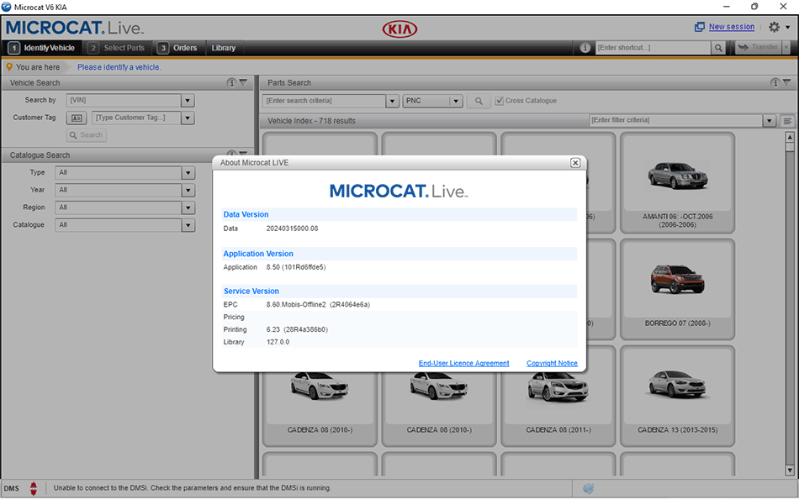Click the You are here location pin

8,66
